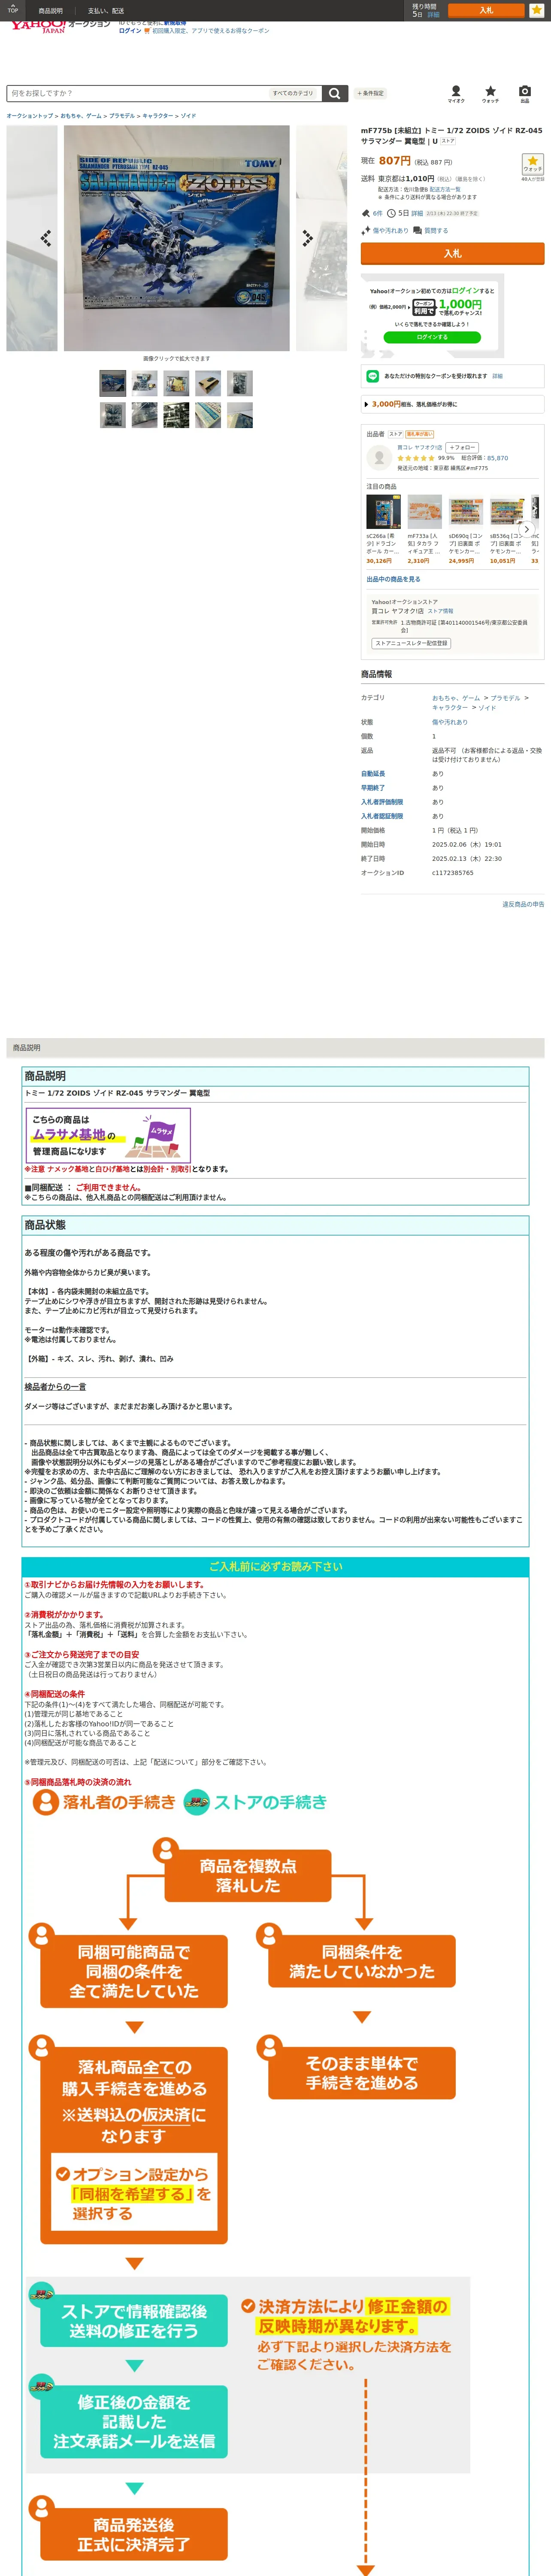Expand the 3,000円相当 discount notice
The image size is (551, 2576).
453,404
